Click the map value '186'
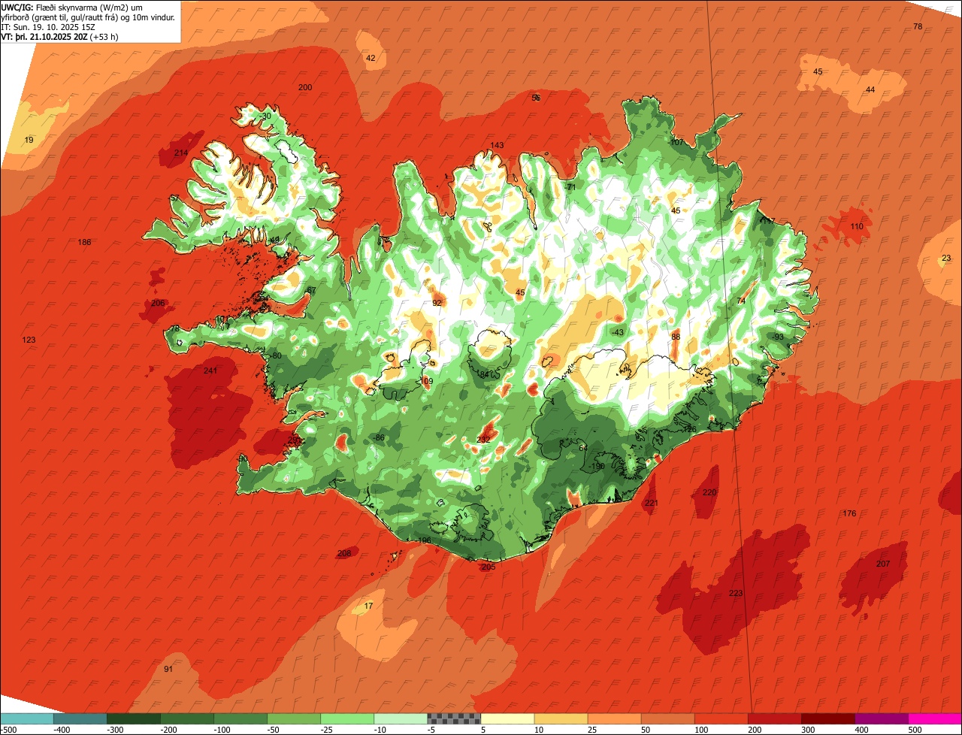Image resolution: width=962 pixels, height=735 pixels. coord(85,243)
